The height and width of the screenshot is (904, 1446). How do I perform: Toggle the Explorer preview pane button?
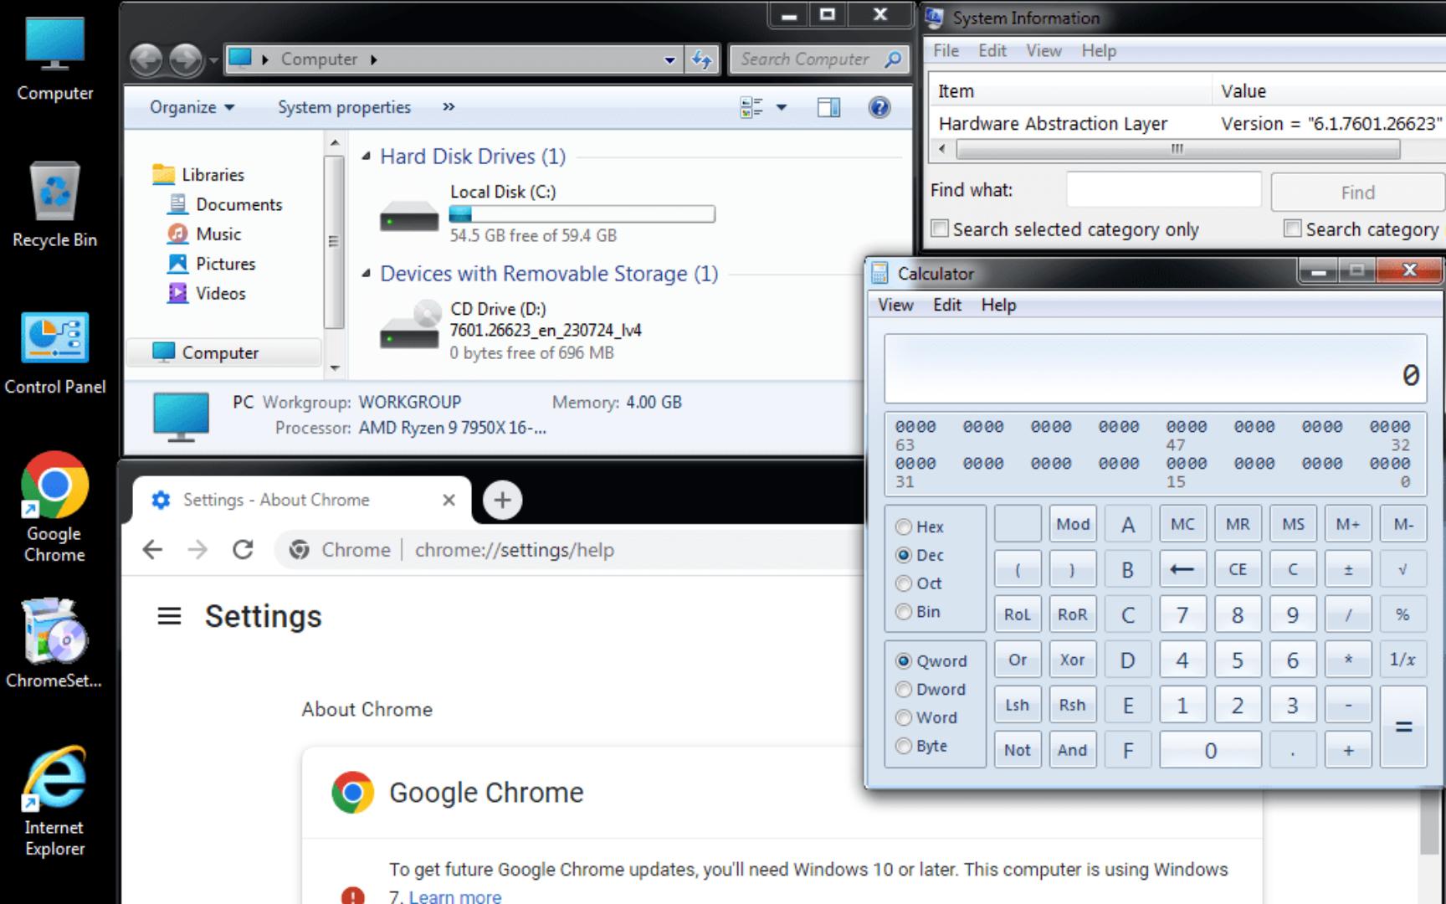828,107
